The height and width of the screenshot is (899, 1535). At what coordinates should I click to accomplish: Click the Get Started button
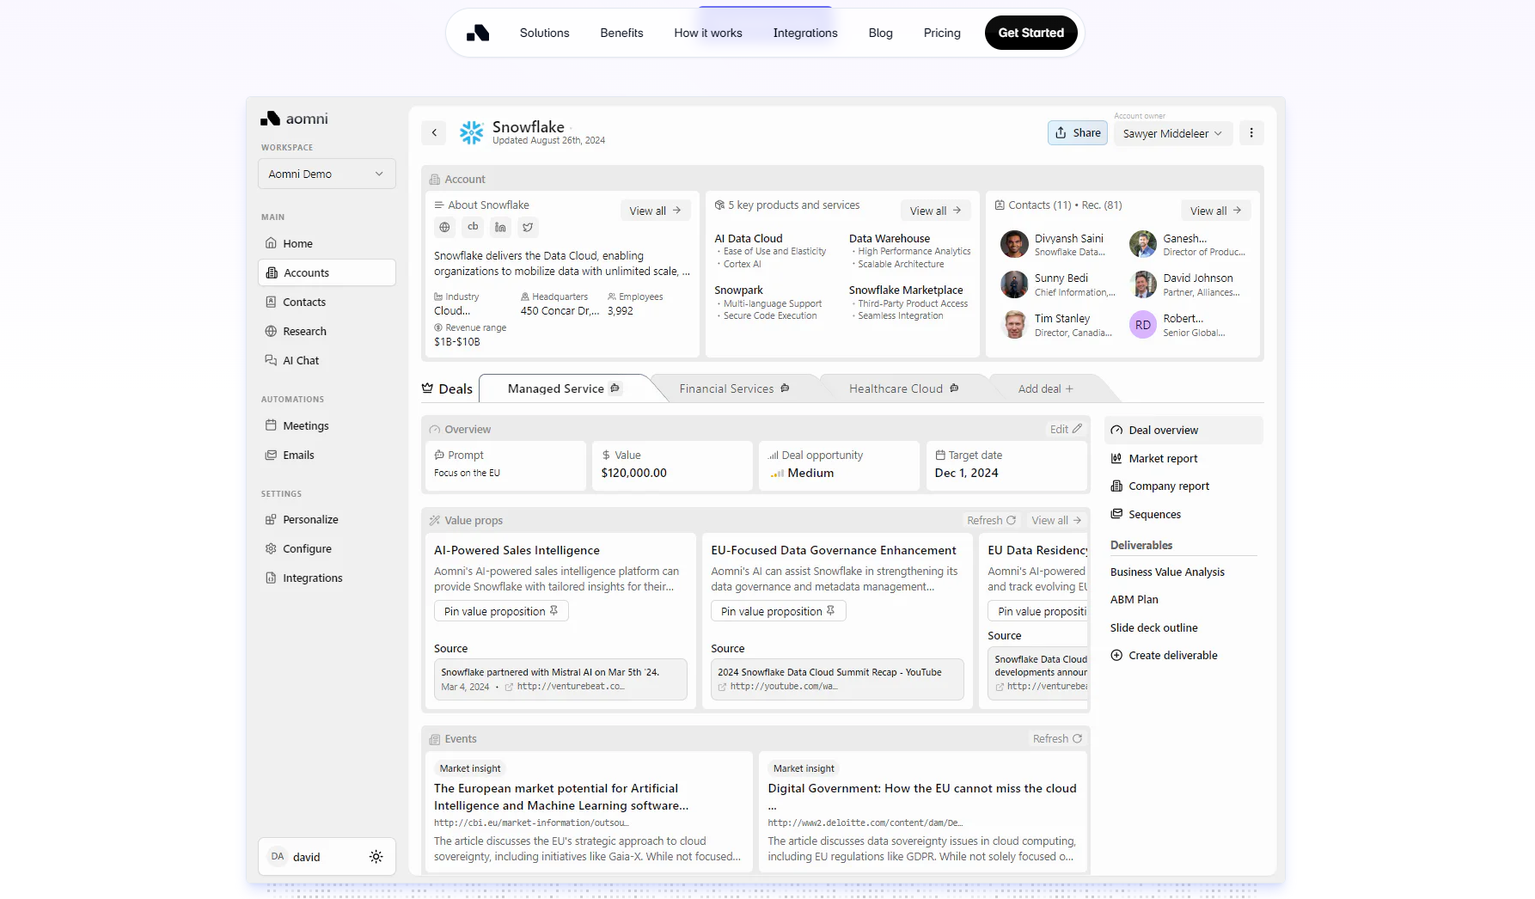coord(1030,33)
